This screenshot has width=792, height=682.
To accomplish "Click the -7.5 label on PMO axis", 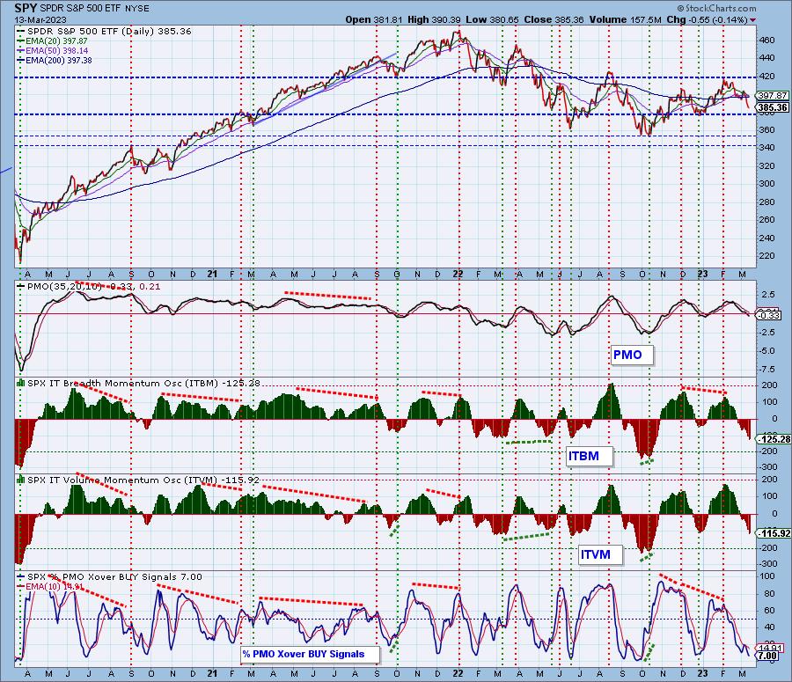I will click(x=768, y=370).
